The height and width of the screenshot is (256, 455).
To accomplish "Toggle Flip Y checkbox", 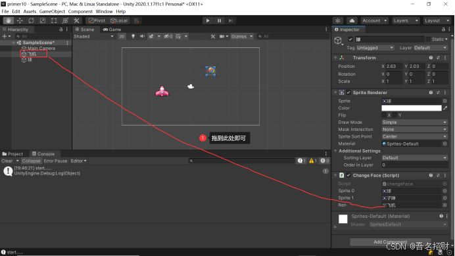I will [395, 115].
